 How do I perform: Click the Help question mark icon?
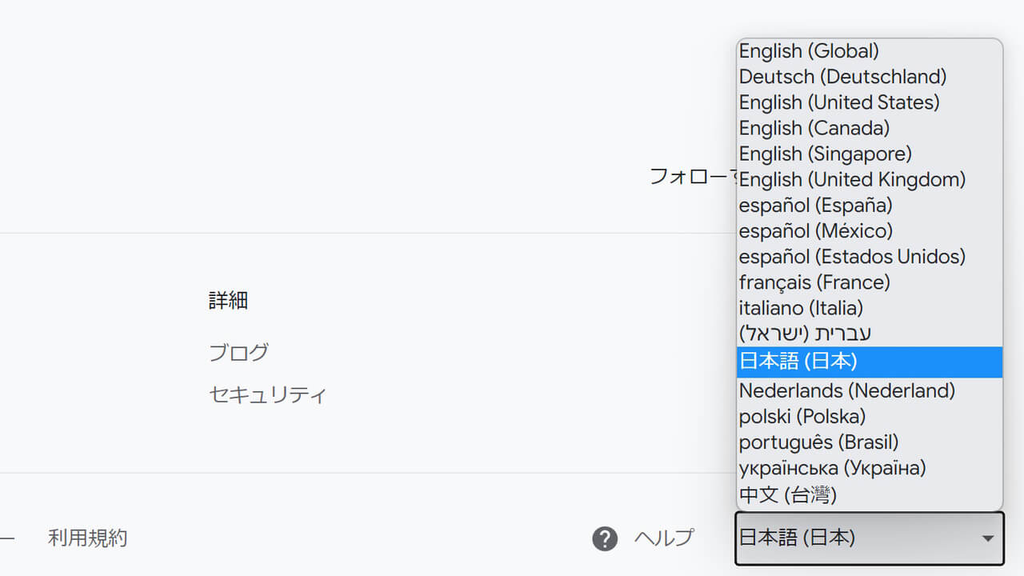pos(605,538)
